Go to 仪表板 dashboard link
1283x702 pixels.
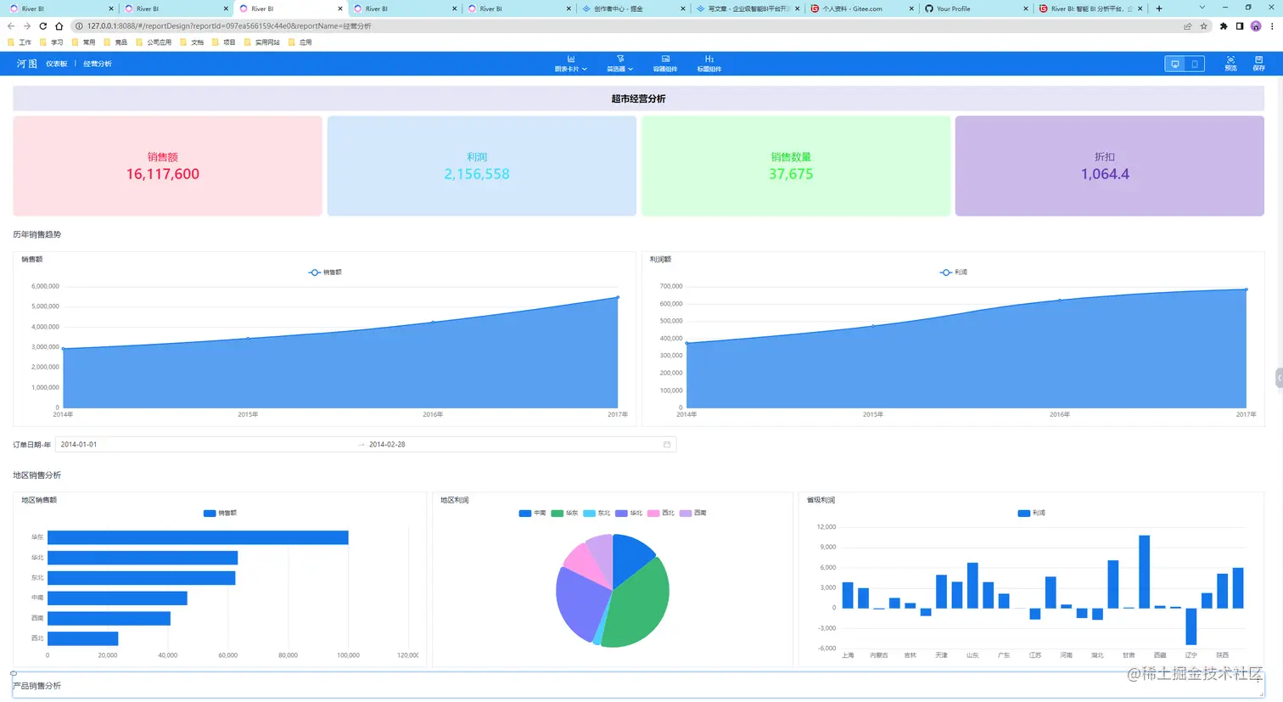click(x=57, y=64)
